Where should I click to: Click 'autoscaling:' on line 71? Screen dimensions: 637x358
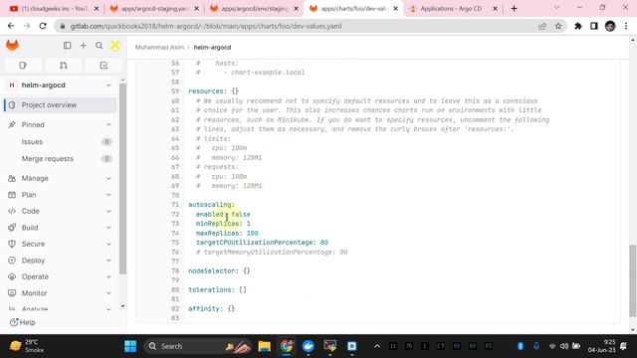pos(211,205)
